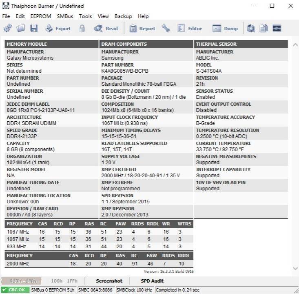
Task: Click the padlock write-protection icon
Action: click(82, 29)
